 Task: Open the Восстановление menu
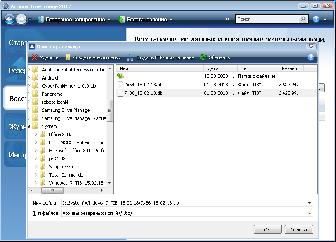(x=146, y=20)
